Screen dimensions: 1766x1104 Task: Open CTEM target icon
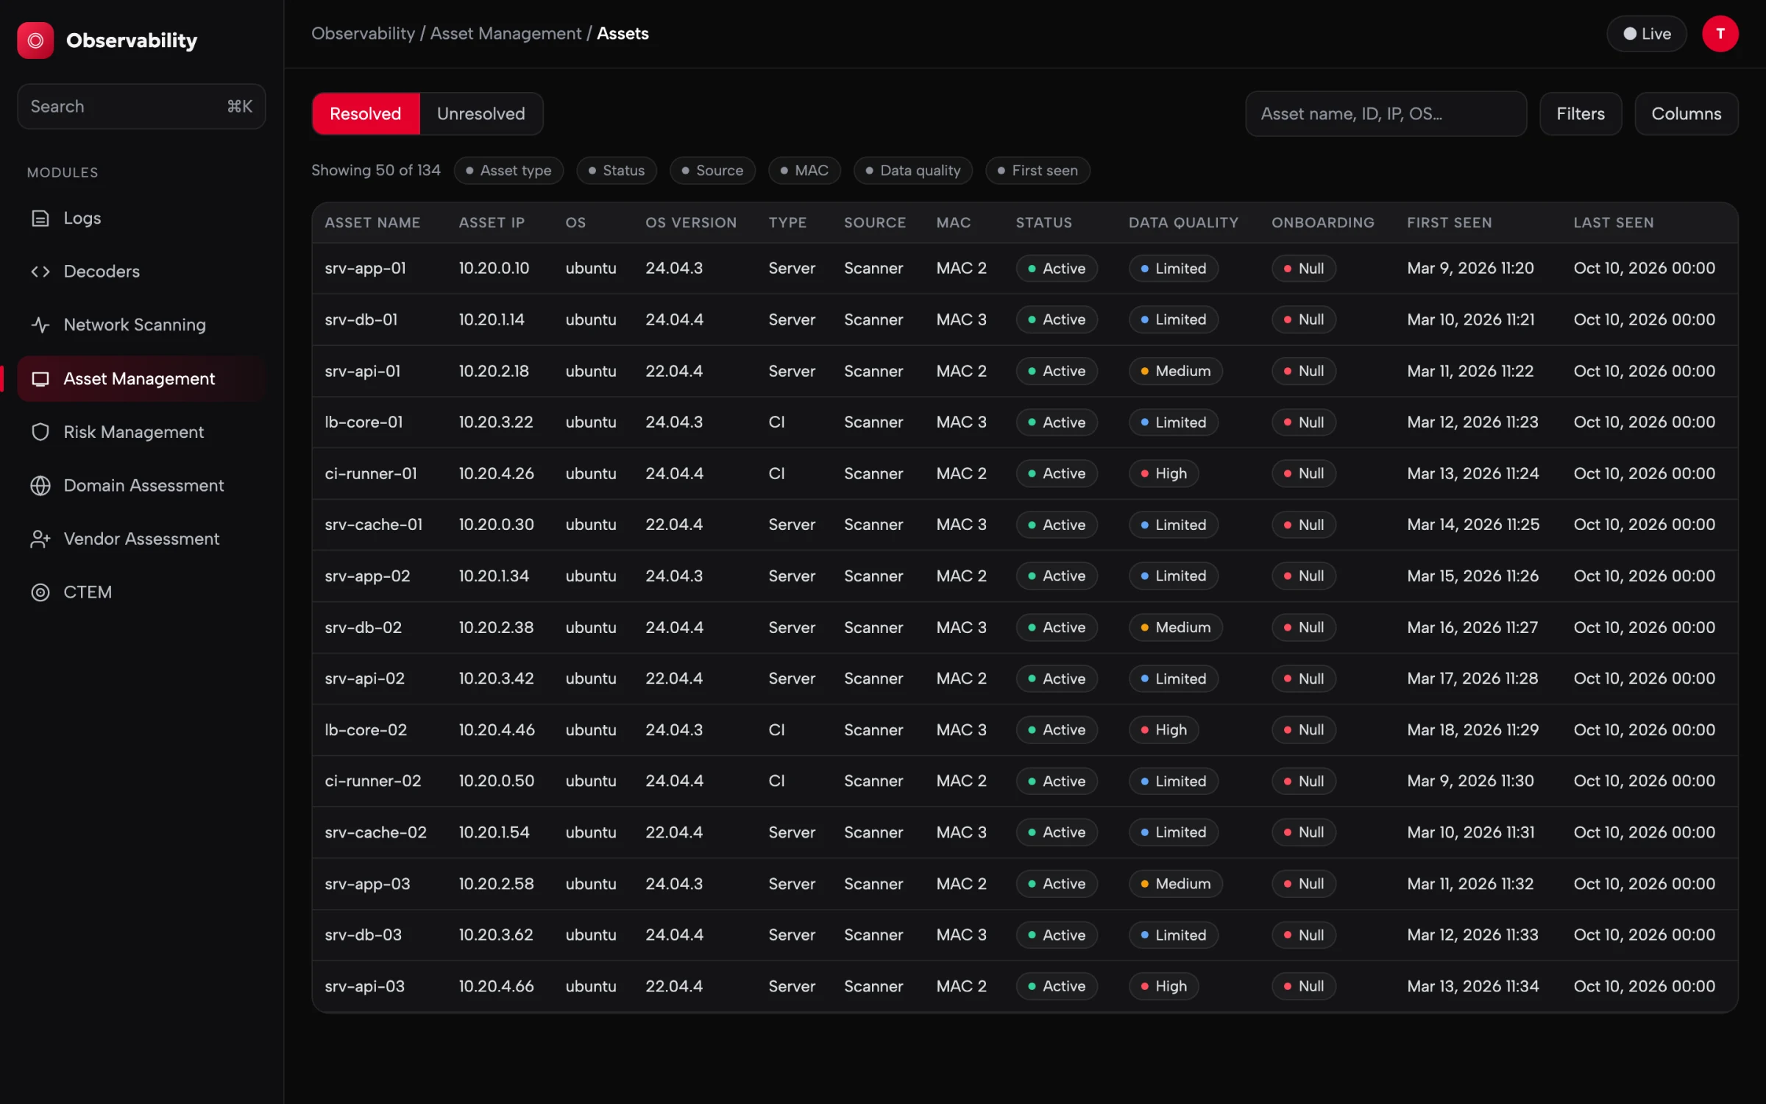point(40,592)
